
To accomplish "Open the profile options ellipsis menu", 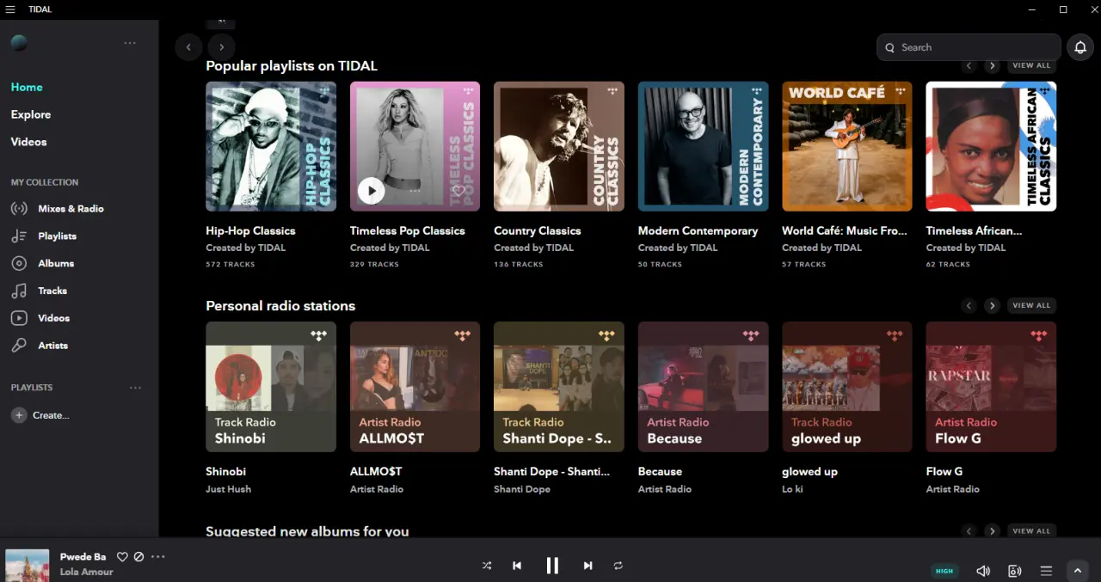I will [130, 43].
